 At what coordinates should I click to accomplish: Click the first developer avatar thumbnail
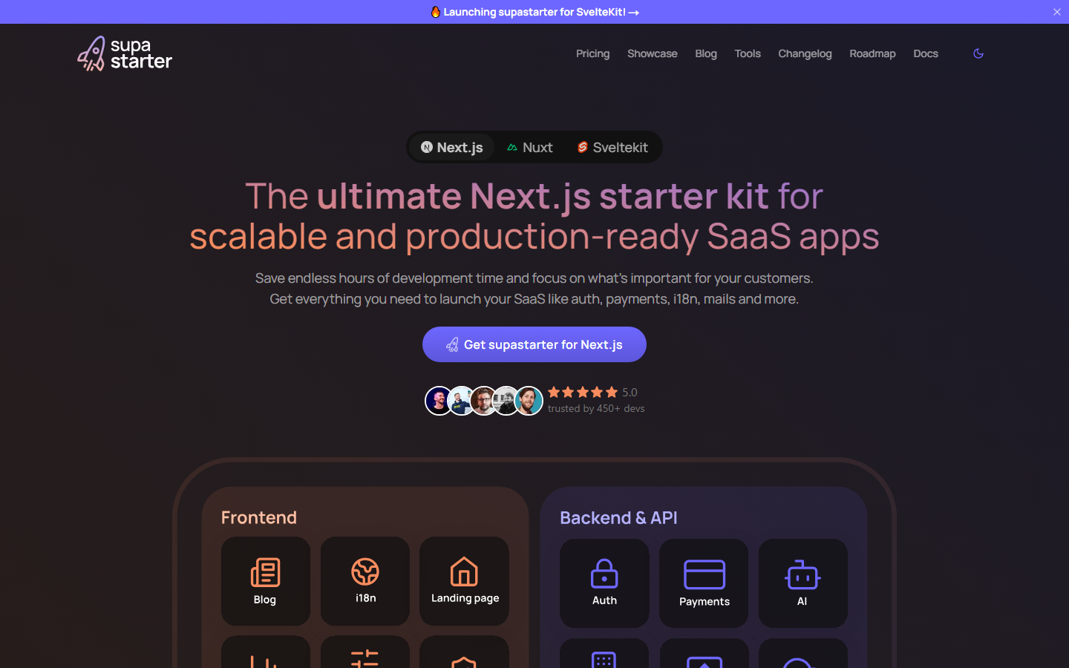[x=439, y=401]
